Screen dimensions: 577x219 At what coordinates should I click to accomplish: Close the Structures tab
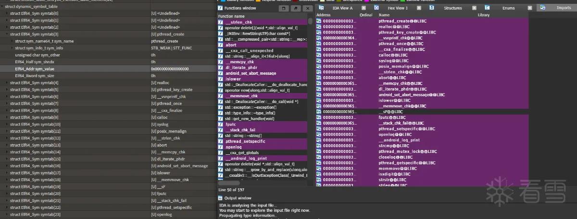pyautogui.click(x=475, y=8)
